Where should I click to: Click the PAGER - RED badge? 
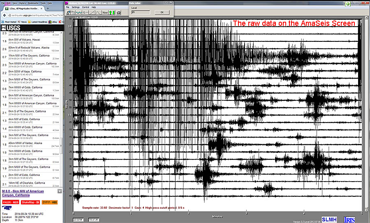(11, 203)
